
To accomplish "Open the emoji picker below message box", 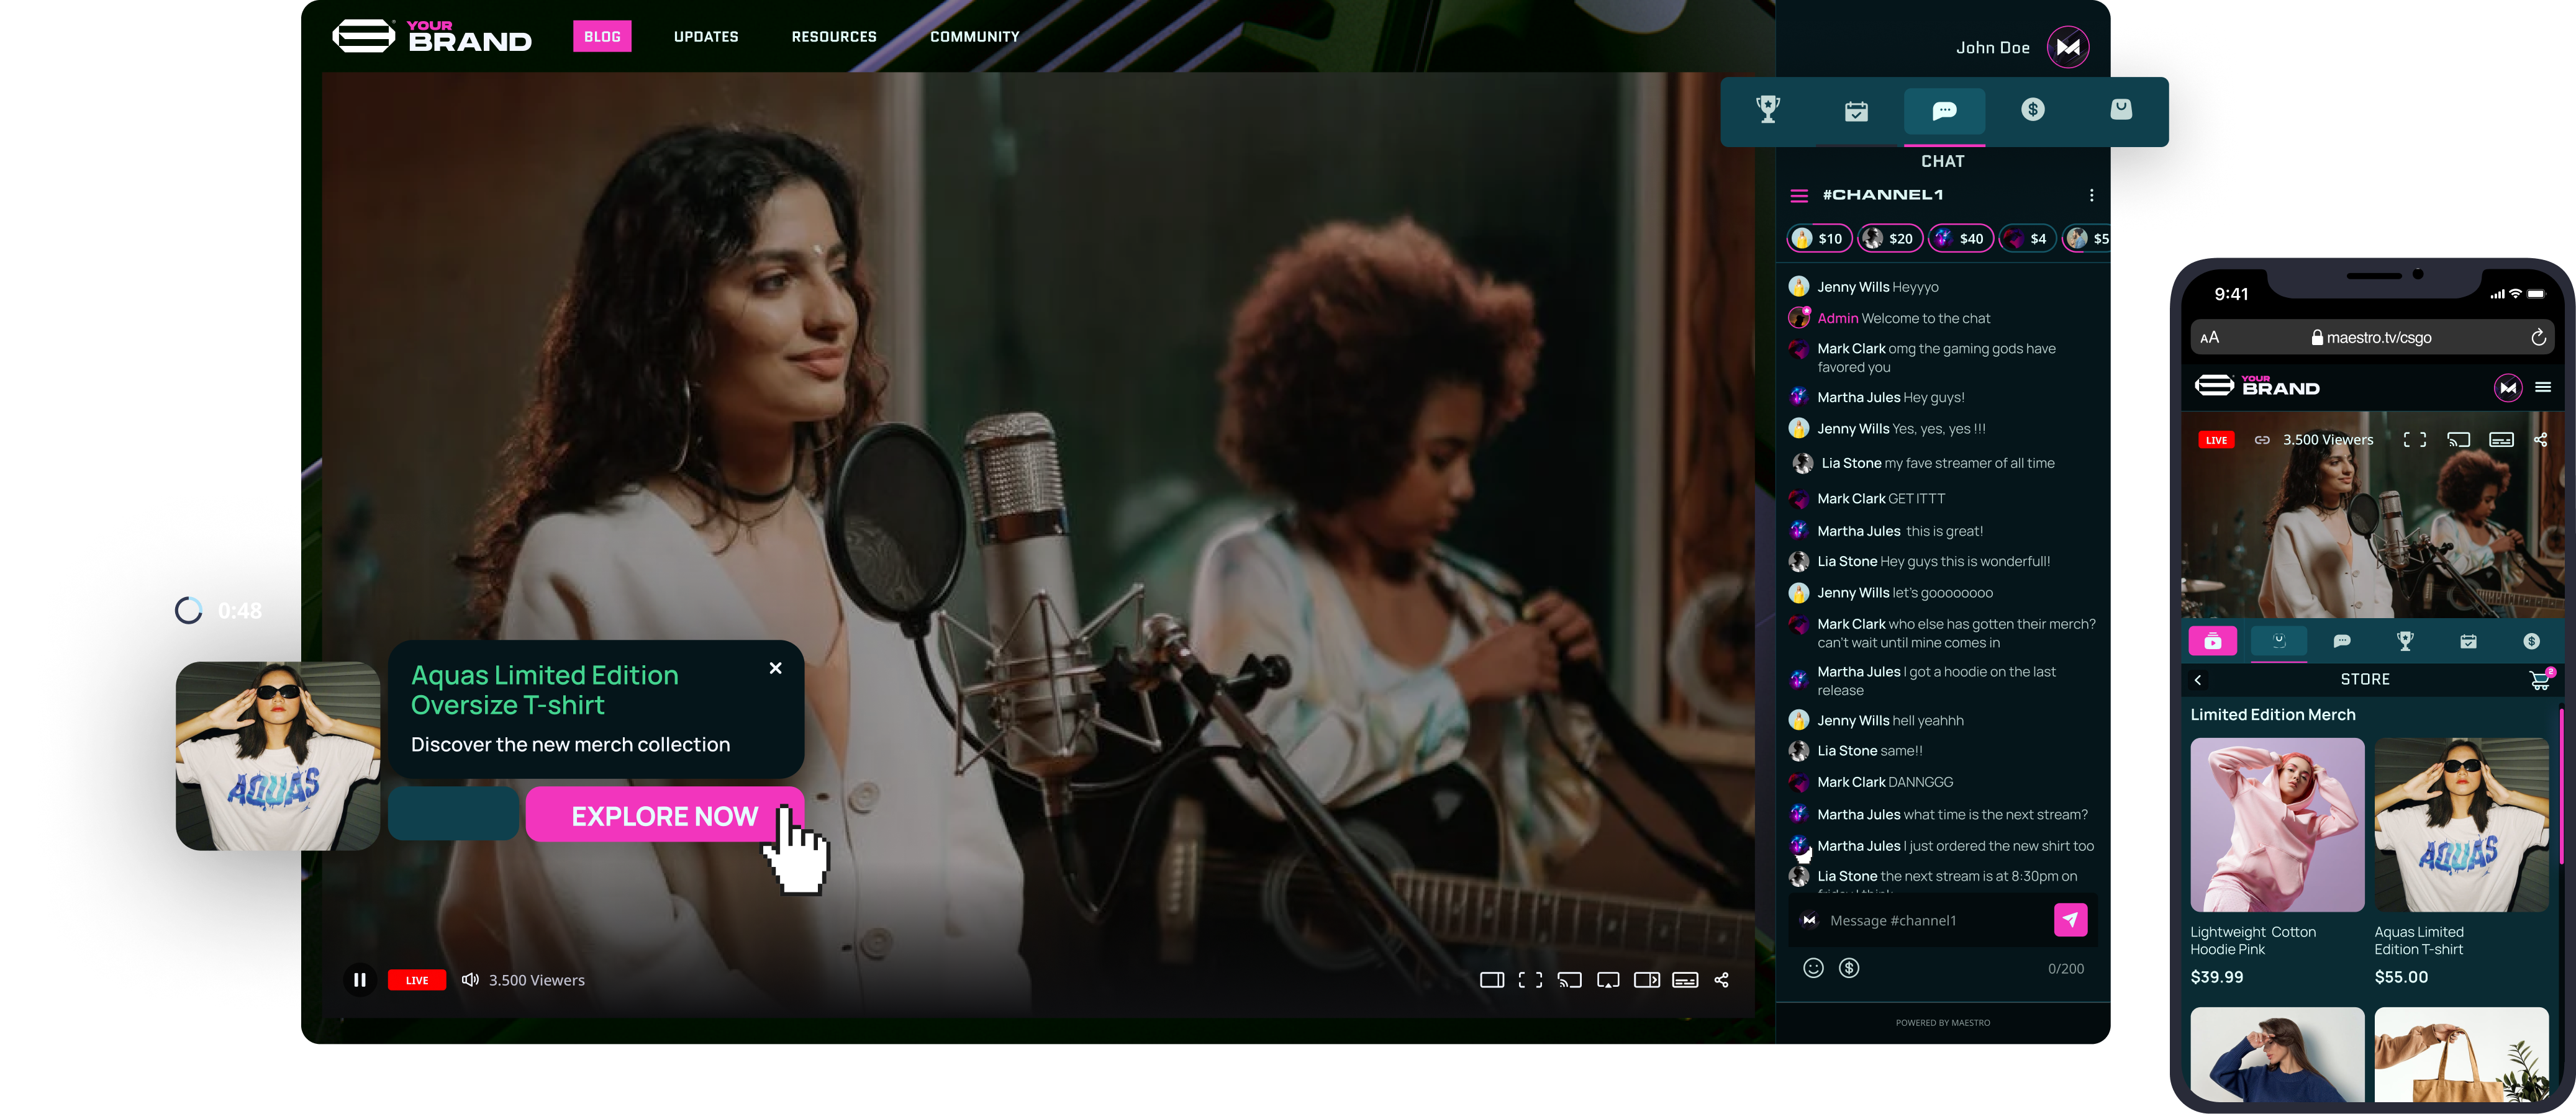I will pos(1813,968).
